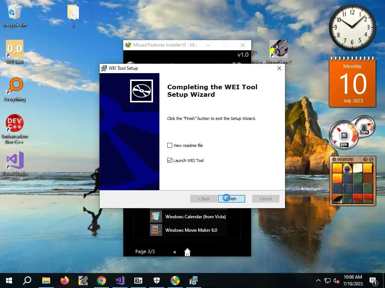The height and width of the screenshot is (288, 385).
Task: Click the Cancel button in WEI Tool Setup
Action: point(266,199)
